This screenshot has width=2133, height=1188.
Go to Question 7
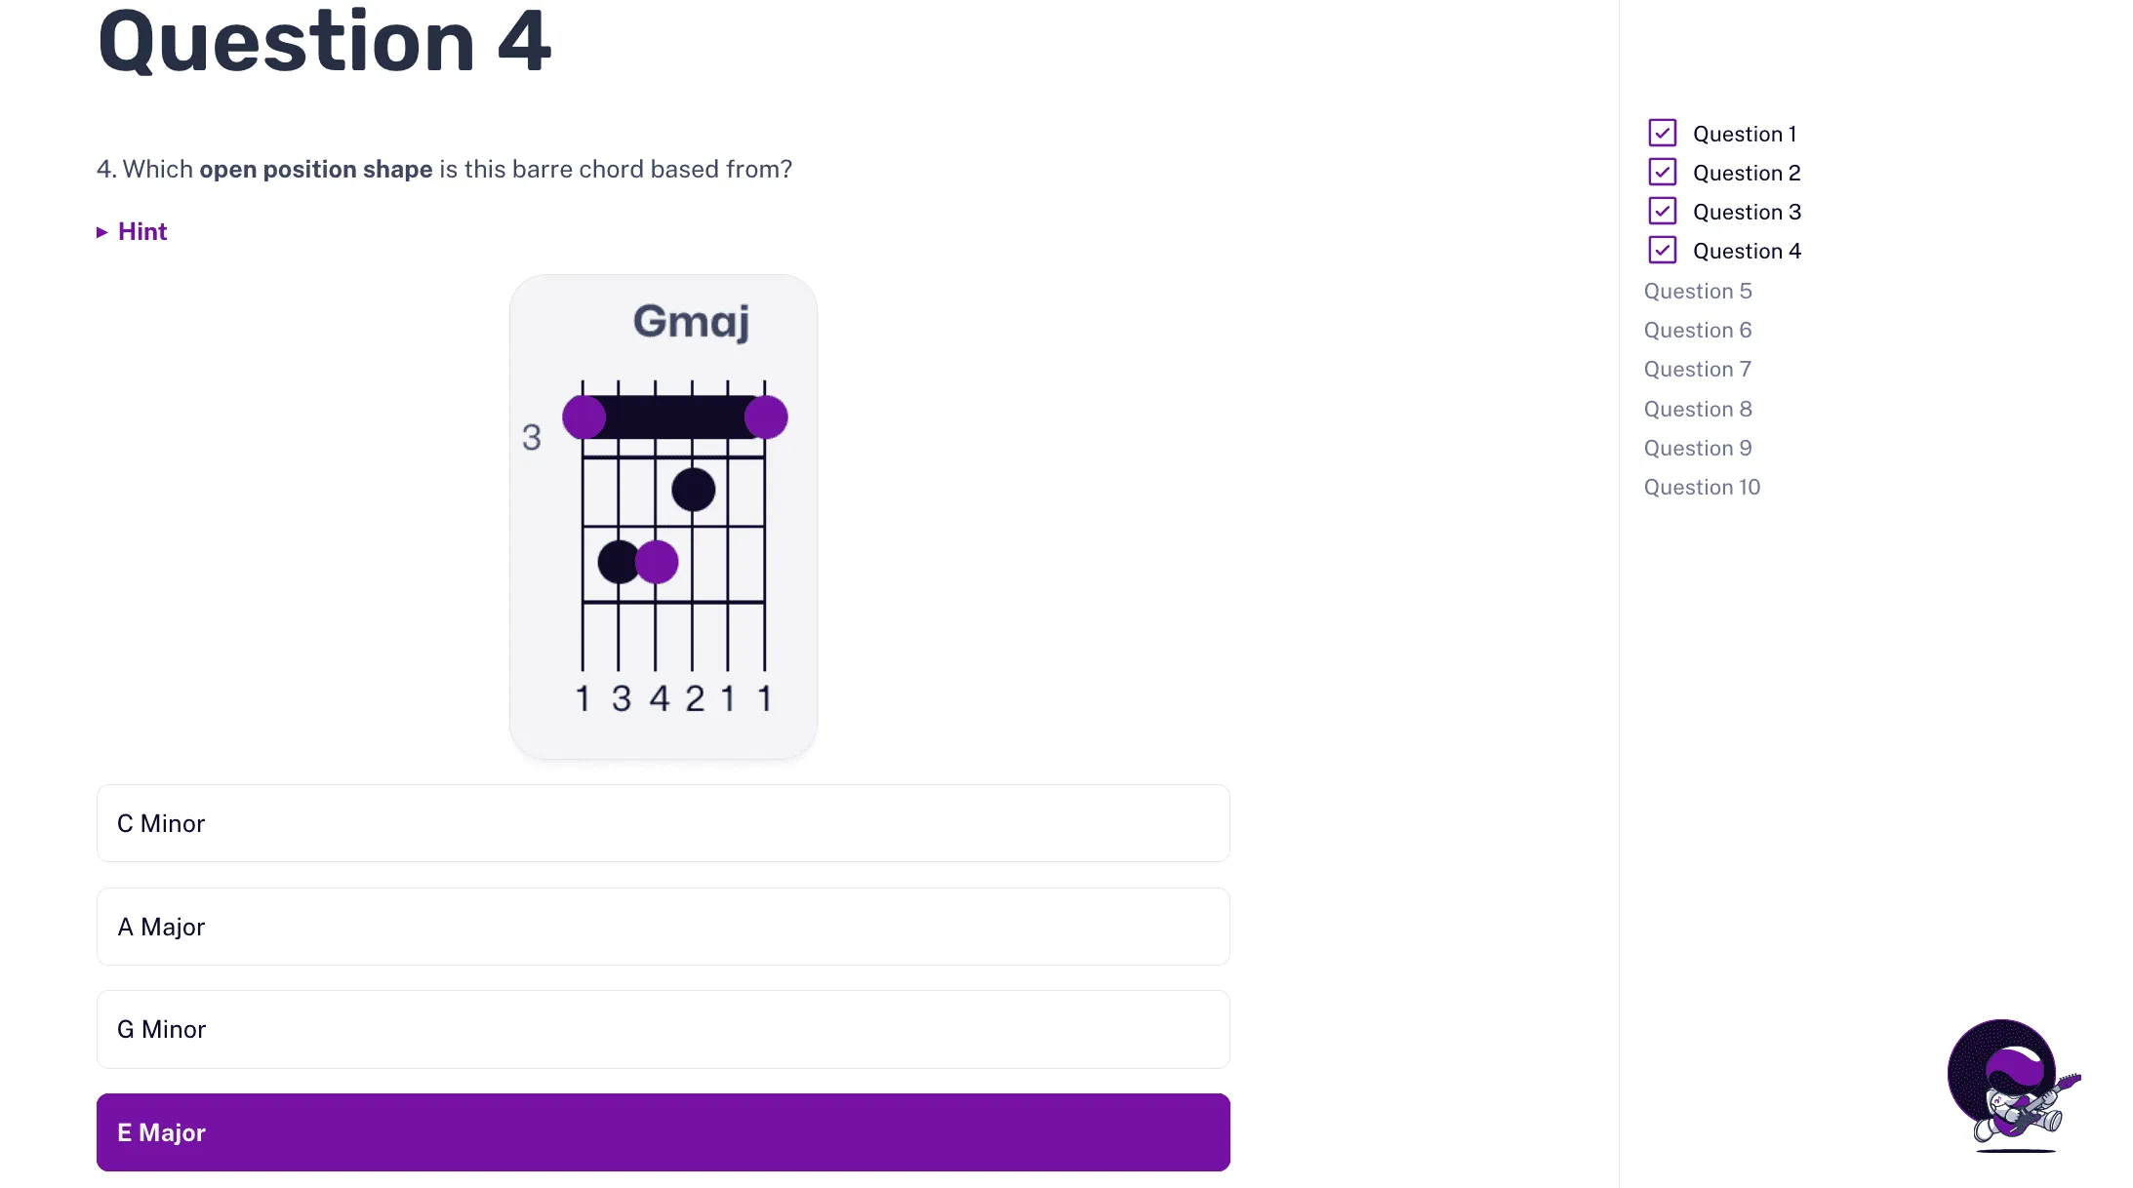[x=1698, y=369]
